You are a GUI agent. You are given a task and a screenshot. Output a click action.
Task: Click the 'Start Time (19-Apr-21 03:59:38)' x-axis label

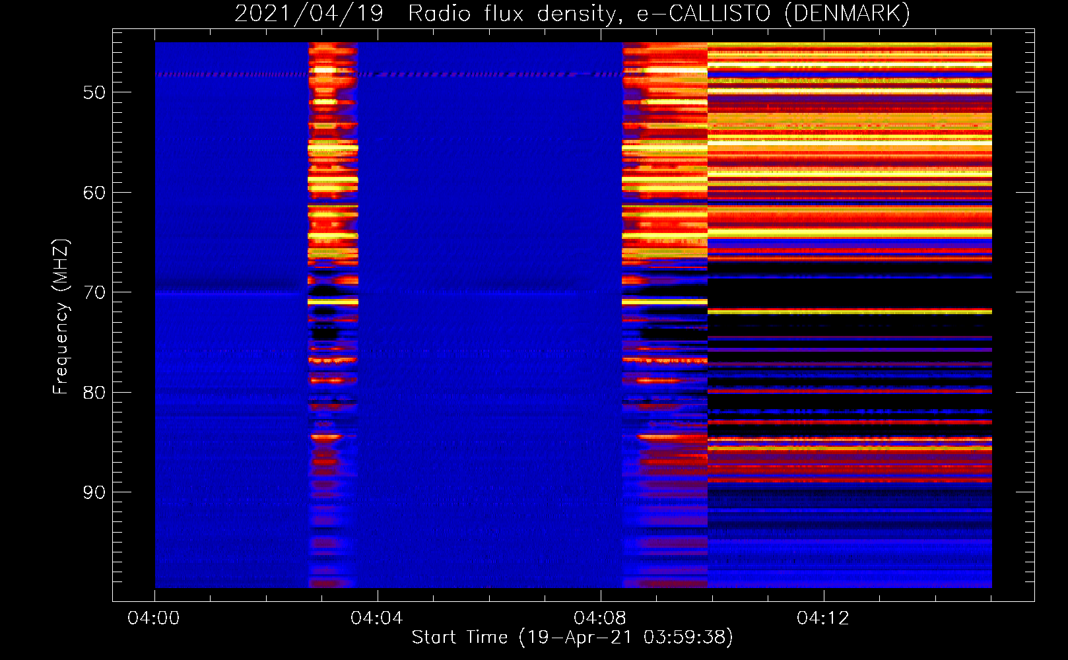point(572,637)
